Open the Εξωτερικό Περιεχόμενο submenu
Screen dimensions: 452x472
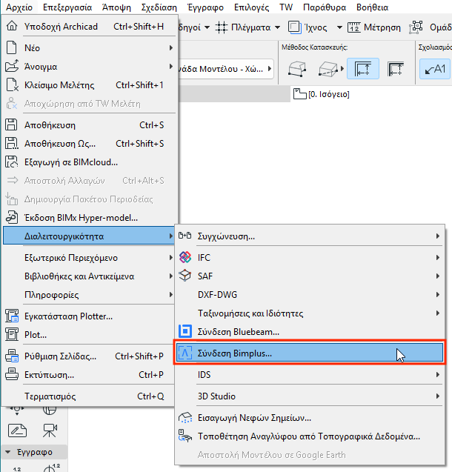point(88,258)
